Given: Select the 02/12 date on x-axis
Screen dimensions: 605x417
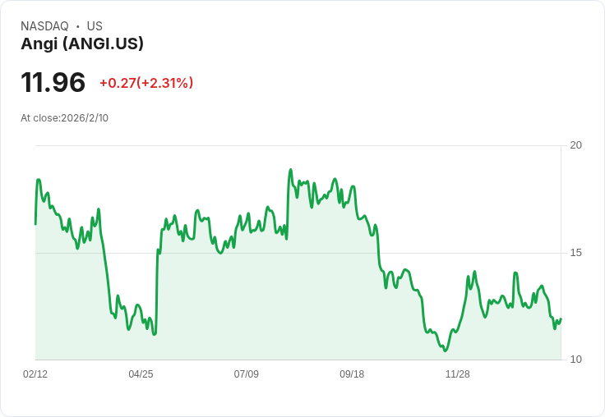Looking at the screenshot, I should 35,374.
